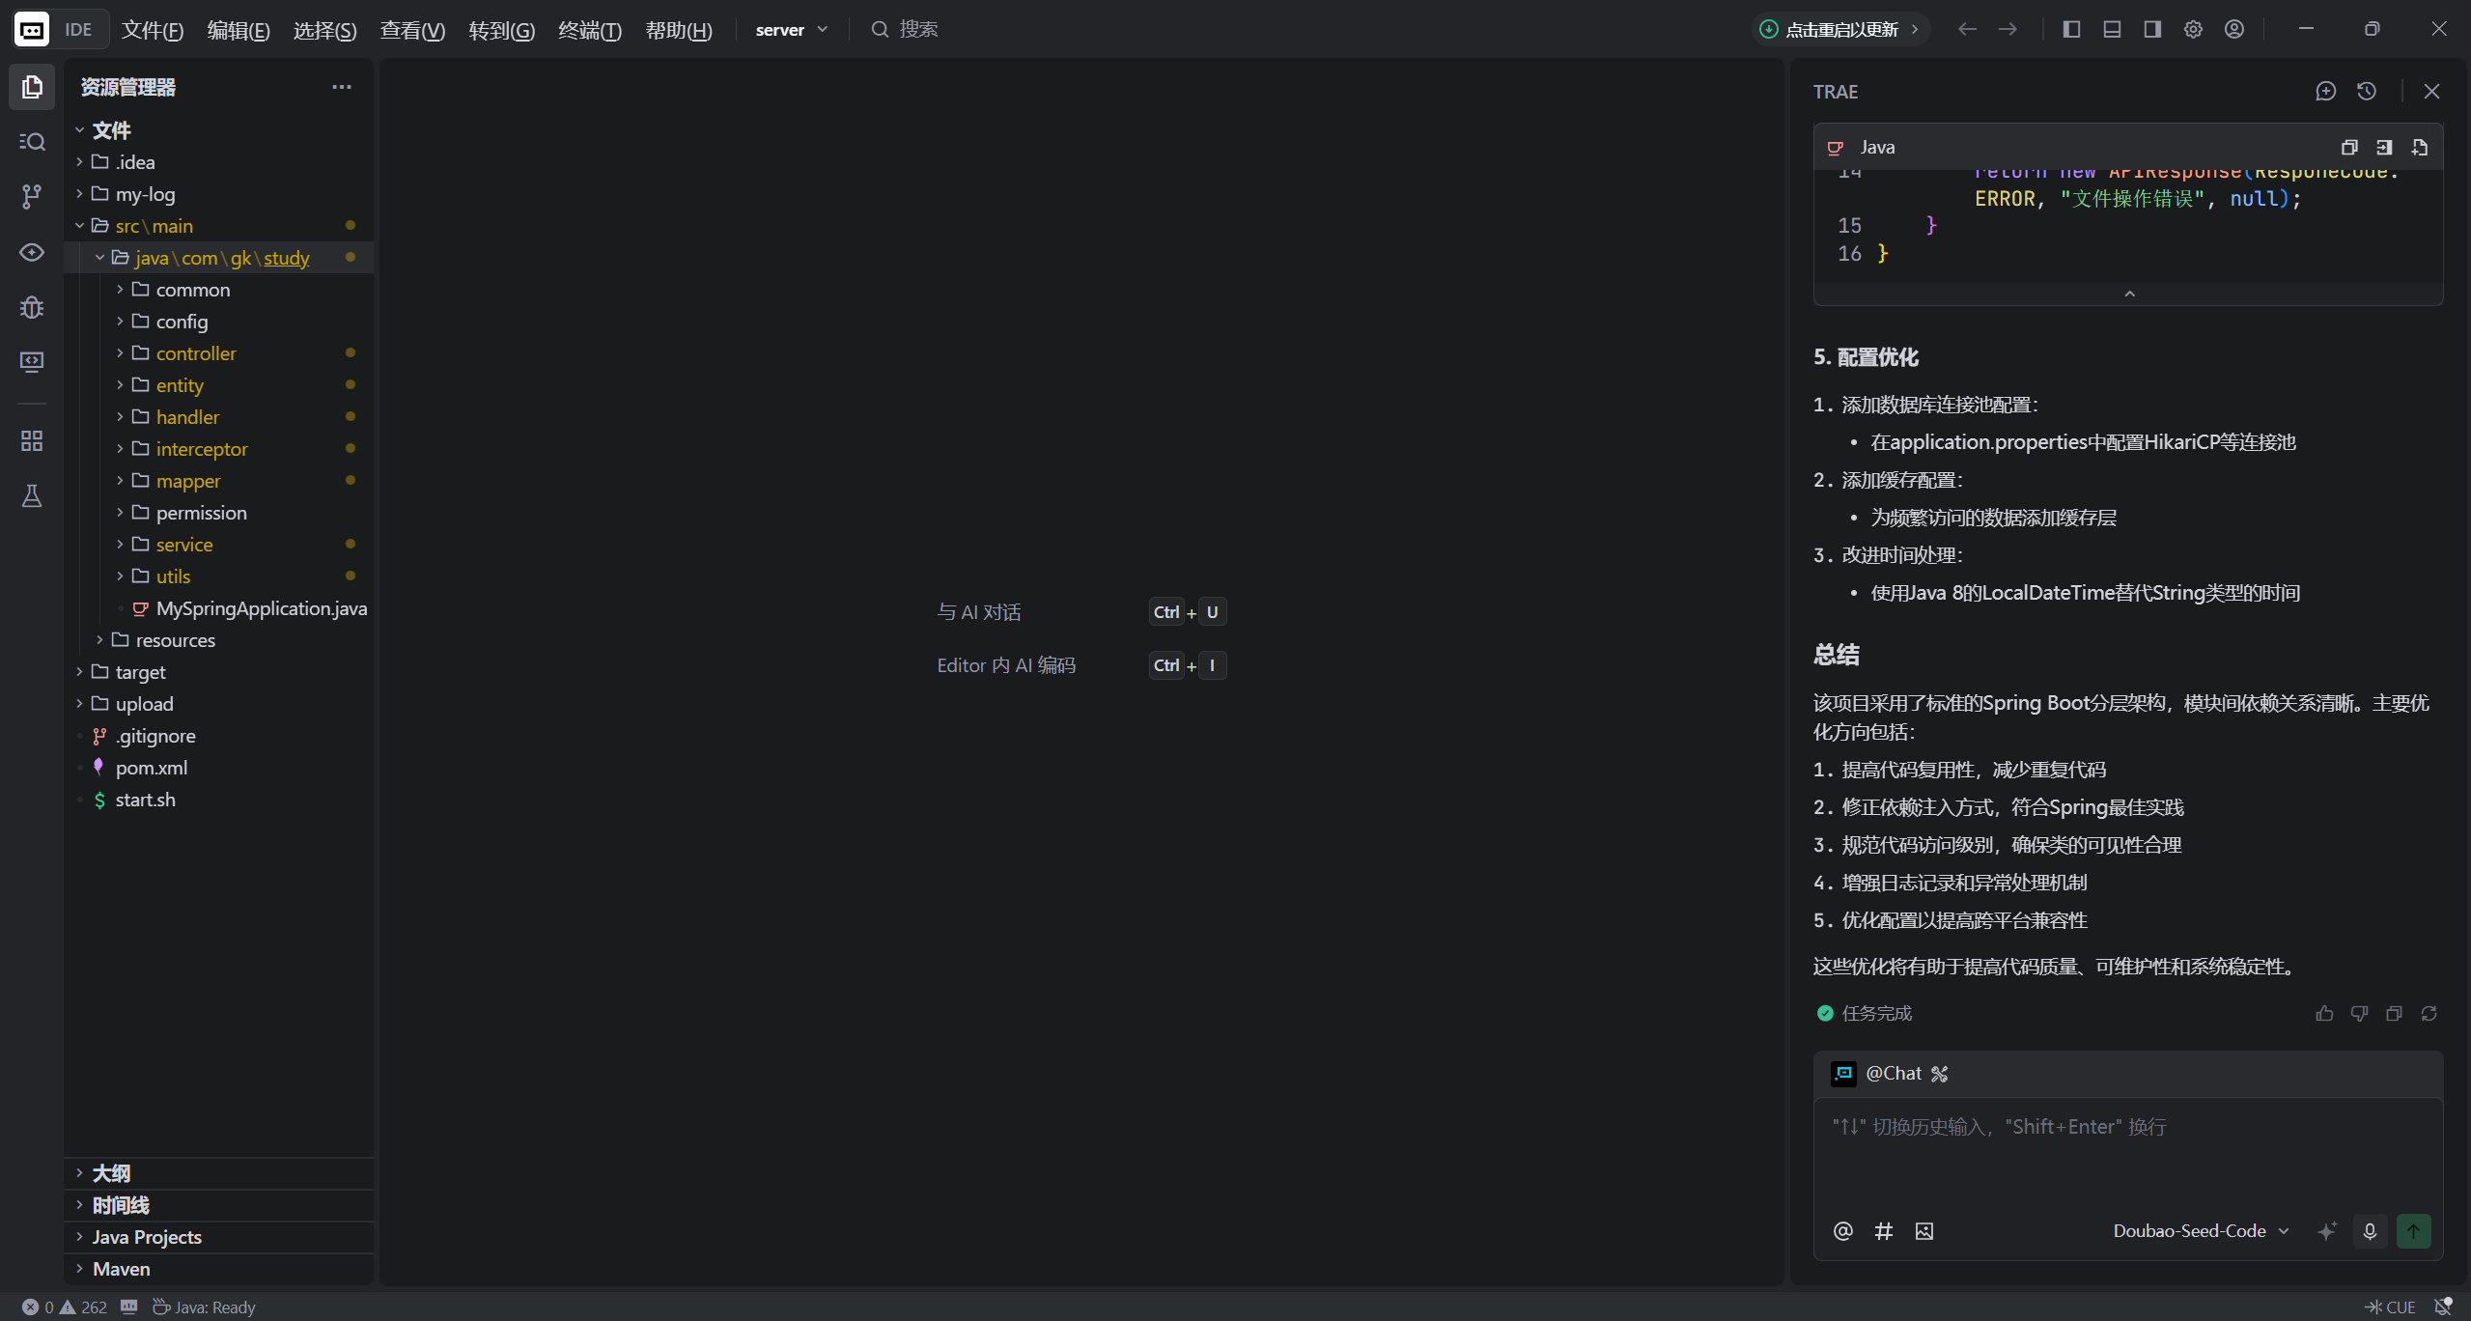Open chat history in TRAE panel
Viewport: 2471px width, 1321px height.
tap(2366, 91)
